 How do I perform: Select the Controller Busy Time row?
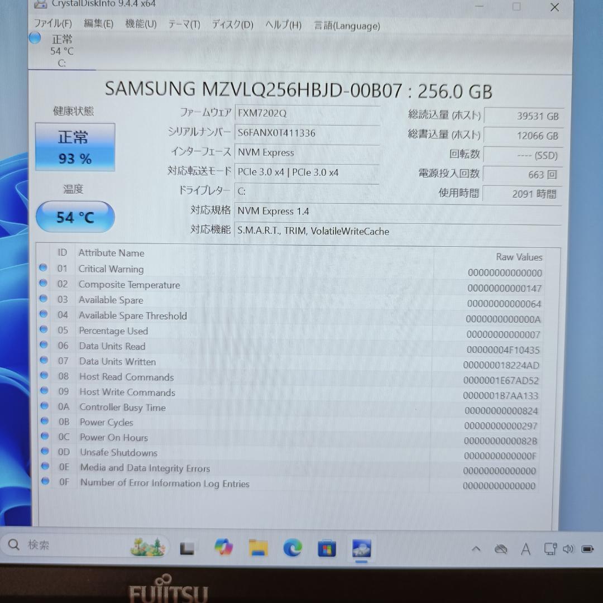pyautogui.click(x=290, y=408)
